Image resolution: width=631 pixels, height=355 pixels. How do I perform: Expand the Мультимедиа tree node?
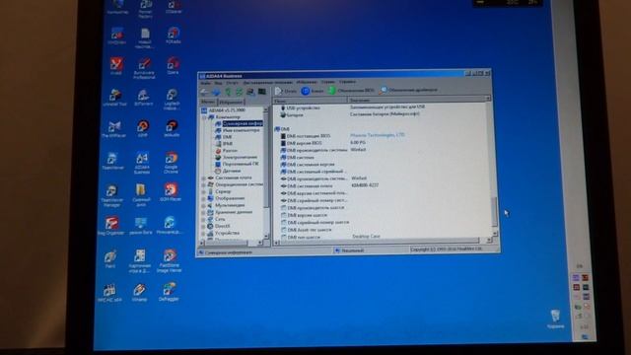coord(204,205)
